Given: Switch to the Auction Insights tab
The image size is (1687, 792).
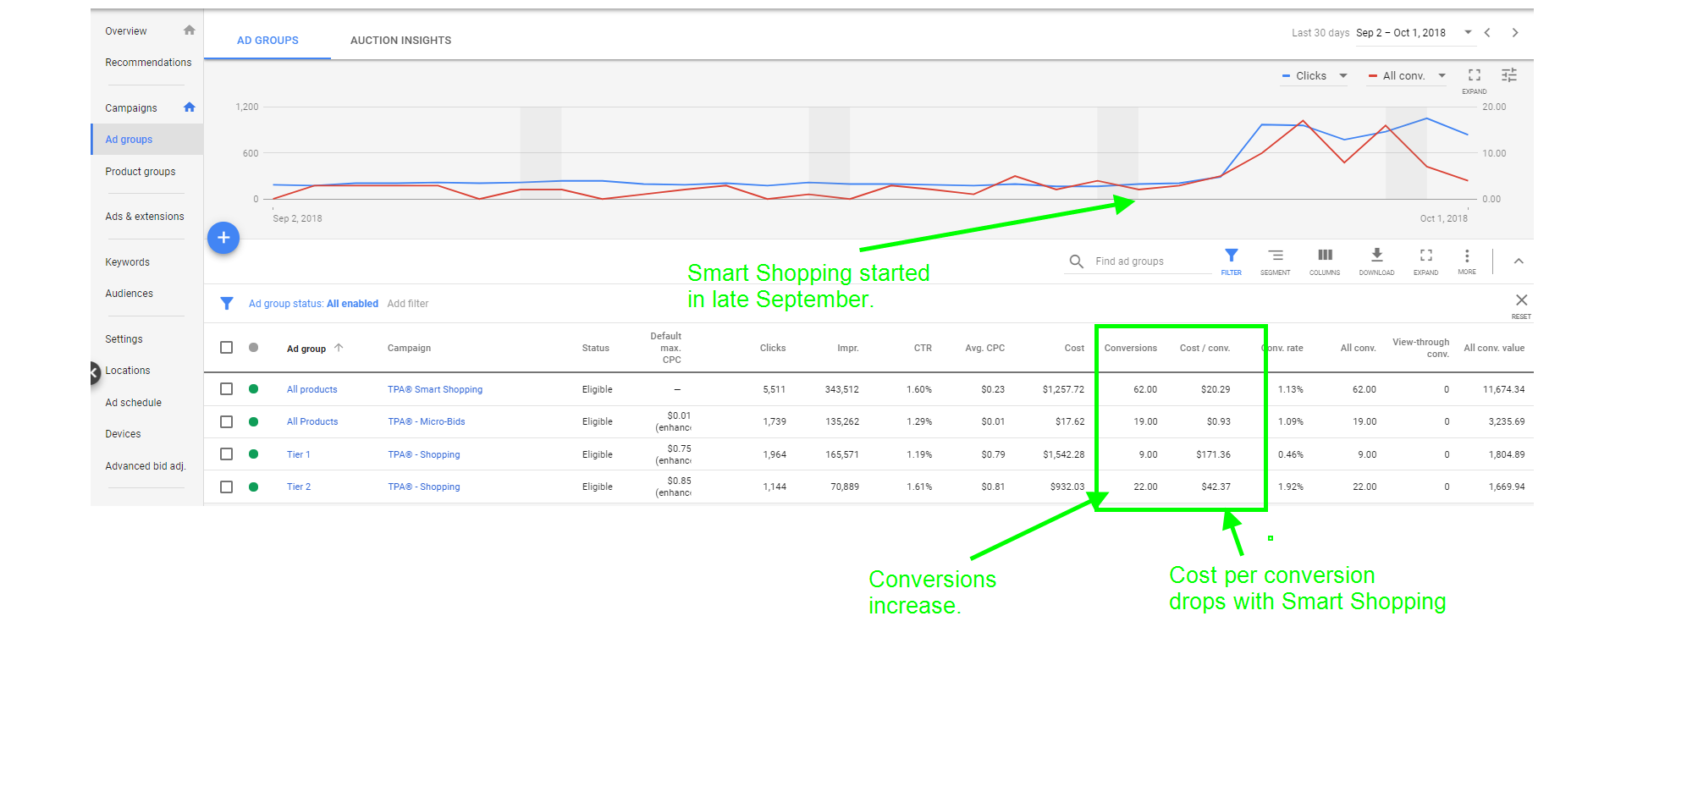Looking at the screenshot, I should (x=400, y=40).
